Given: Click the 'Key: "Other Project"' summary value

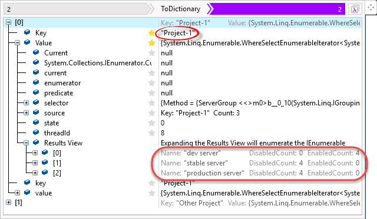Looking at the screenshot, I should tap(192, 203).
